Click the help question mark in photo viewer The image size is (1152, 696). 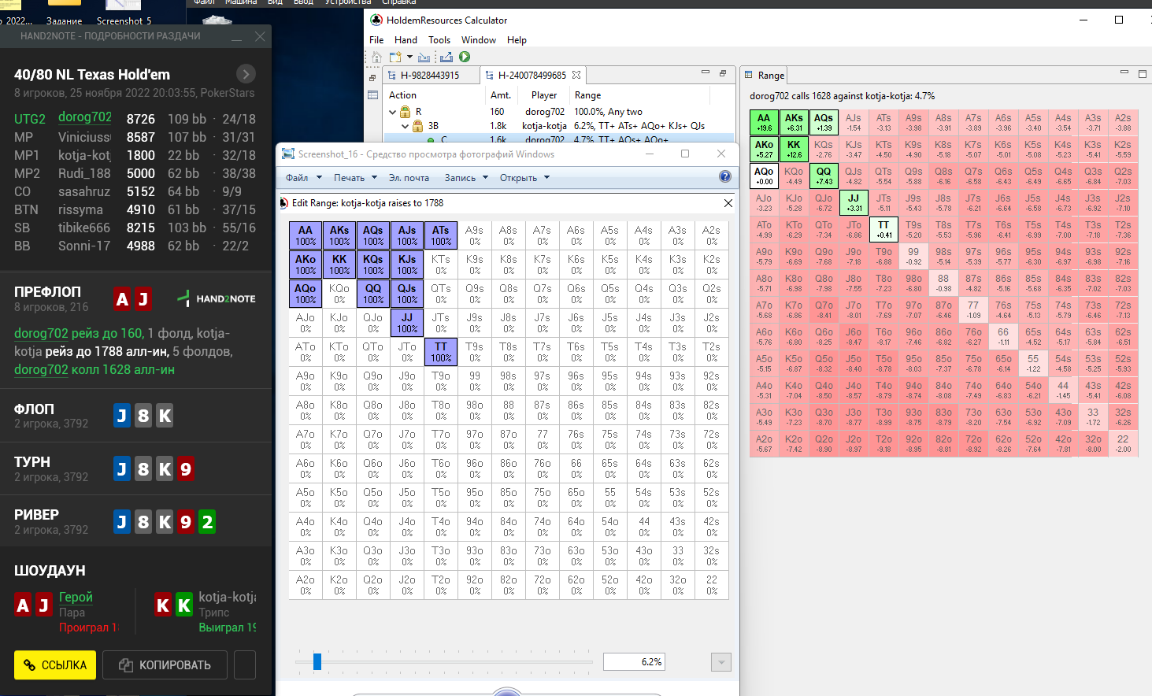click(x=725, y=176)
